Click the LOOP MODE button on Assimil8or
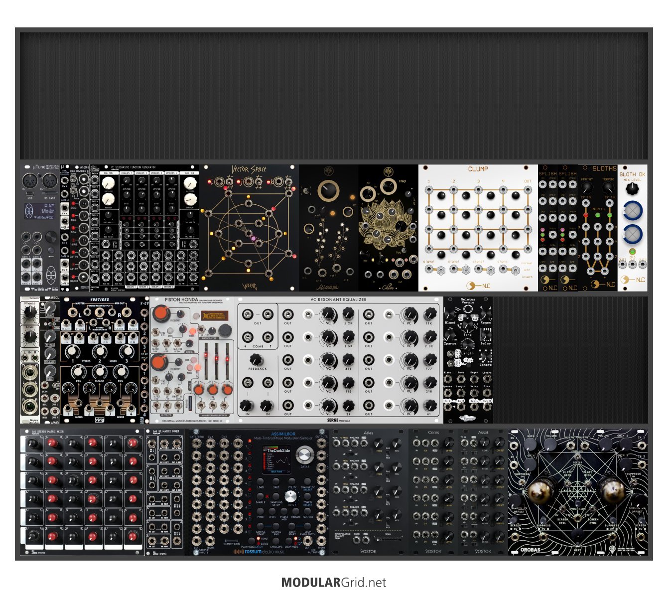The height and width of the screenshot is (593, 668). click(288, 541)
